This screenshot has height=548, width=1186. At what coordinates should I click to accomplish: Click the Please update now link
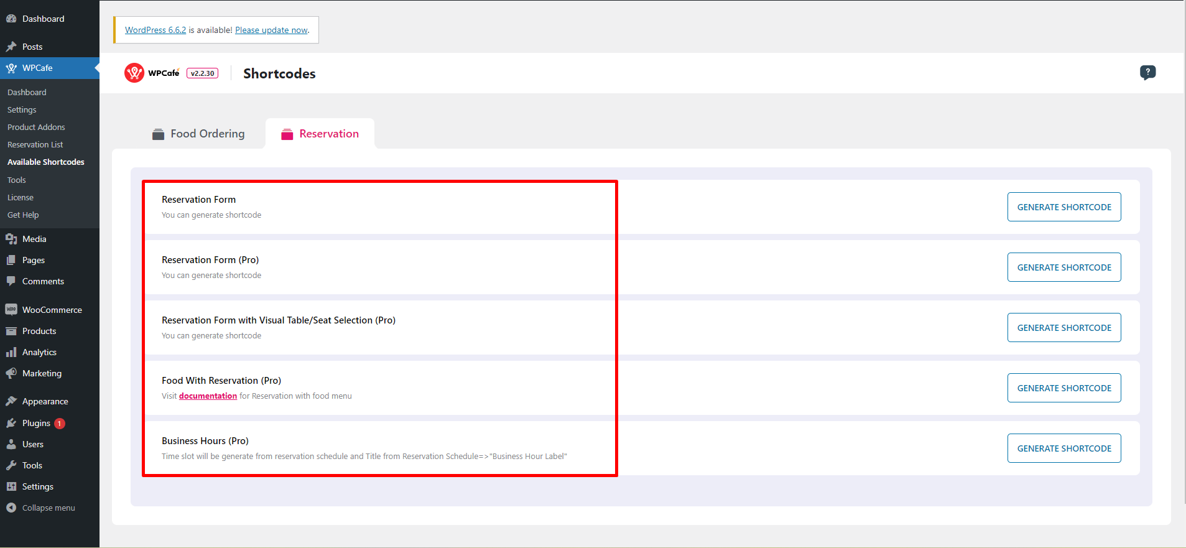[271, 30]
